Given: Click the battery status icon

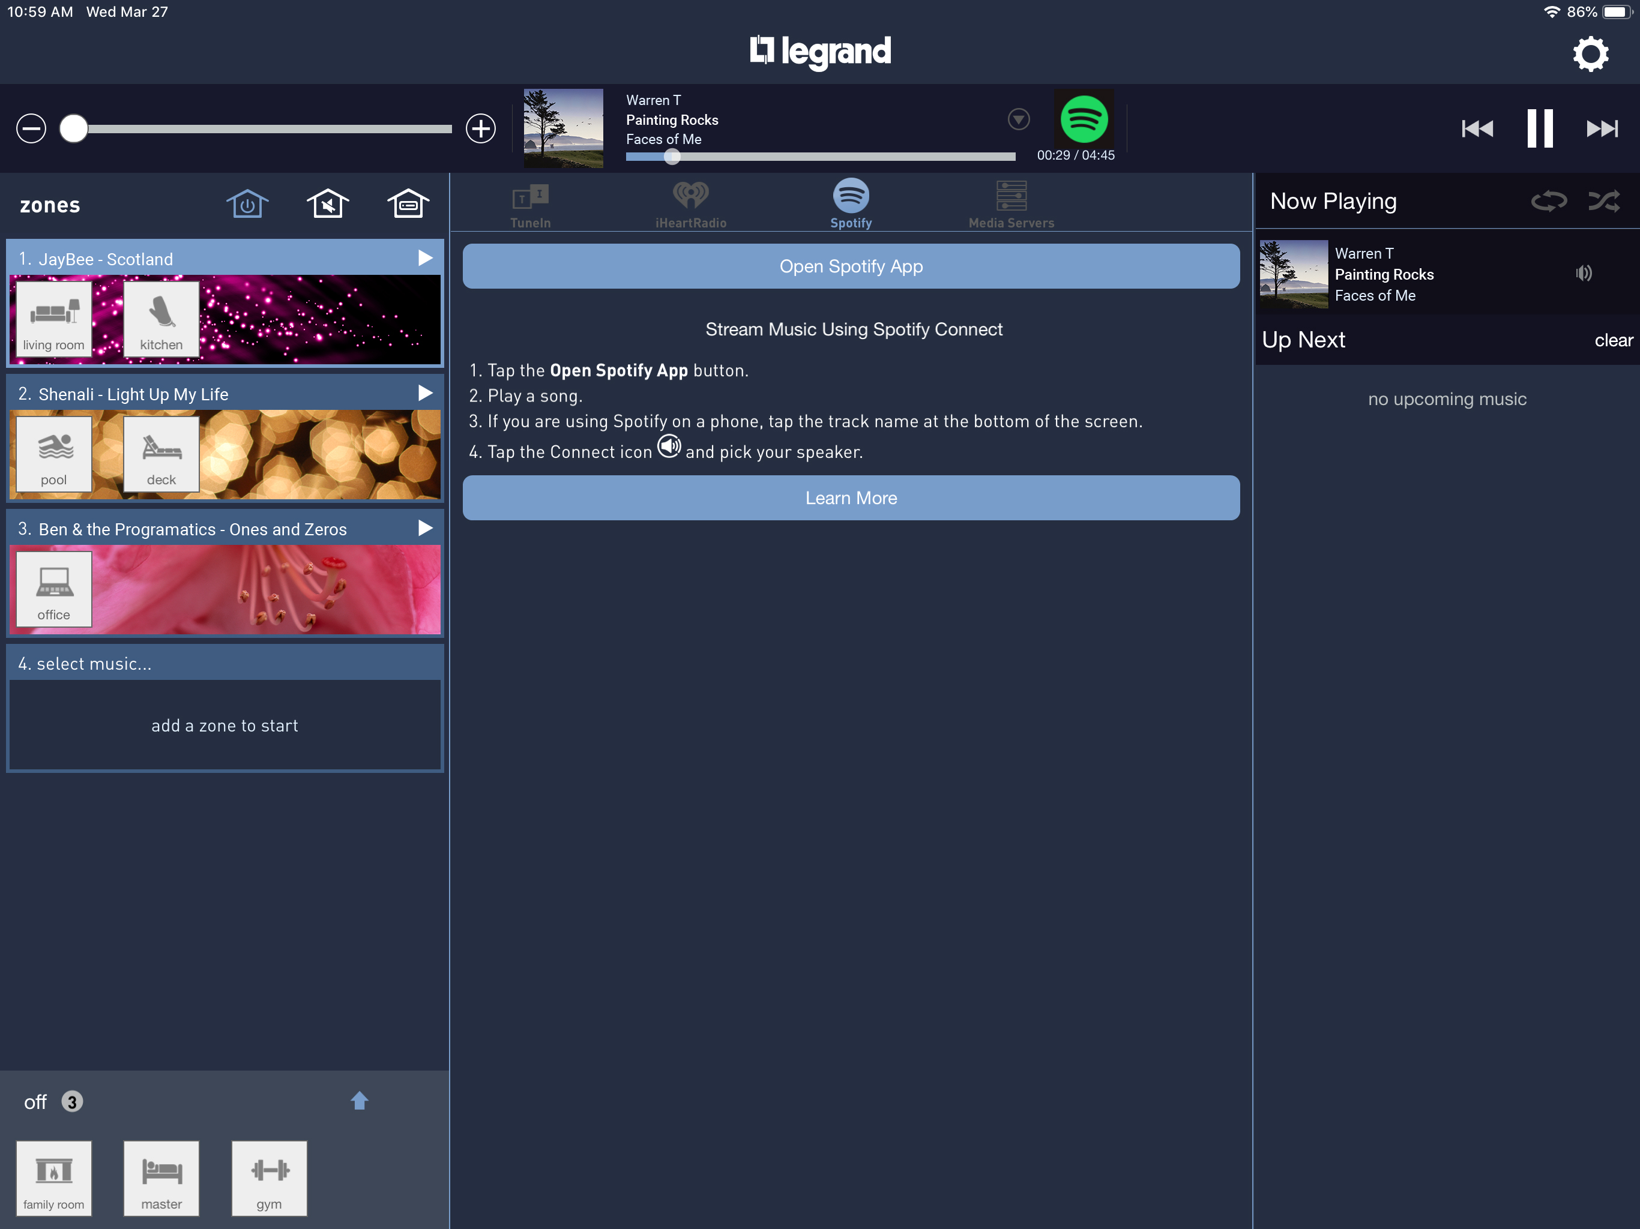Looking at the screenshot, I should pos(1618,12).
